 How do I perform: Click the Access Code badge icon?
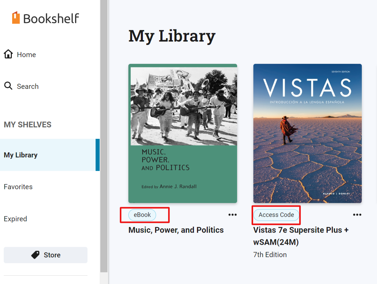[x=276, y=215]
